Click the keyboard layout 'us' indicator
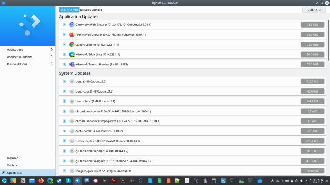Image resolution: width=330 pixels, height=185 pixels. click(x=277, y=181)
